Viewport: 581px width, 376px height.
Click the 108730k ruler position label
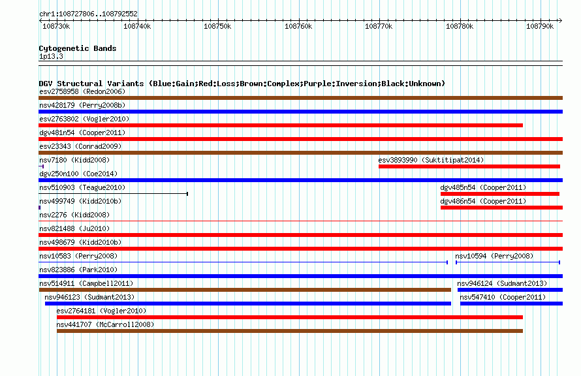point(56,26)
